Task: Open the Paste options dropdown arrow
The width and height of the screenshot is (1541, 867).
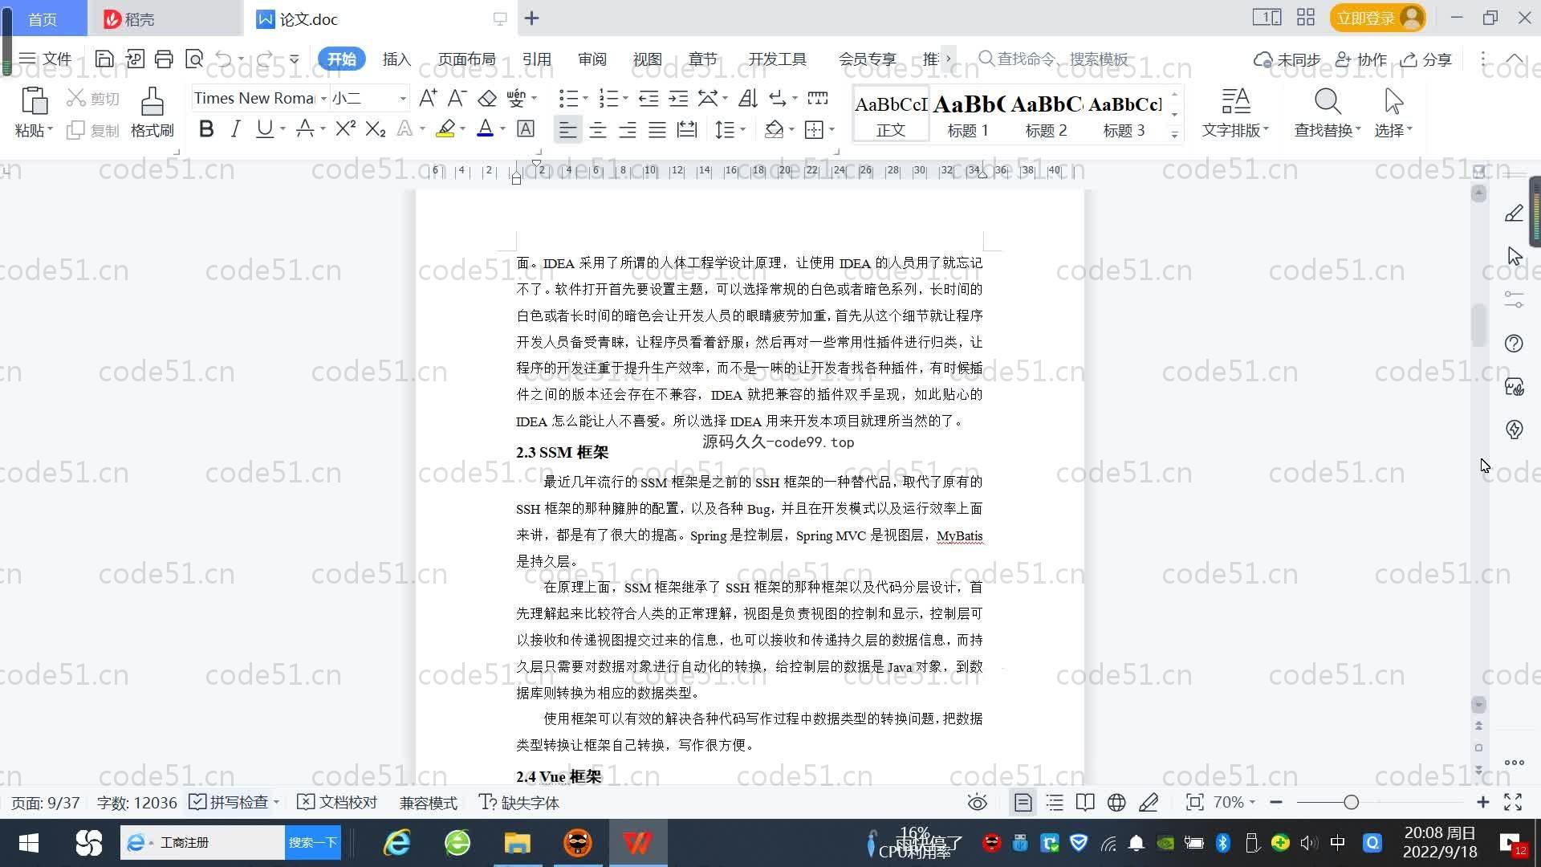Action: coord(50,129)
